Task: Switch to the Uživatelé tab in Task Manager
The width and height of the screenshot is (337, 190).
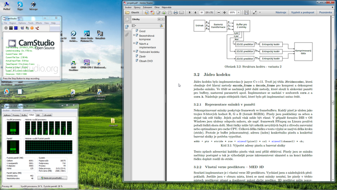Action: (x=47, y=115)
